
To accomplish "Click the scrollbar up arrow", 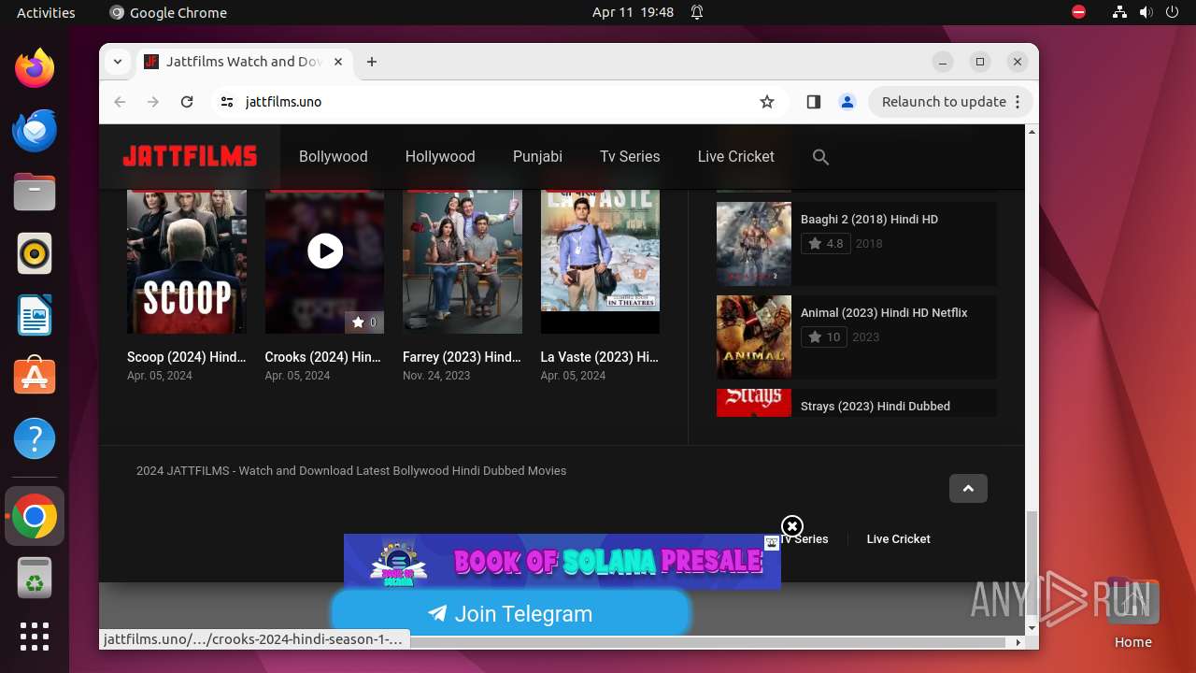I will [x=1032, y=131].
